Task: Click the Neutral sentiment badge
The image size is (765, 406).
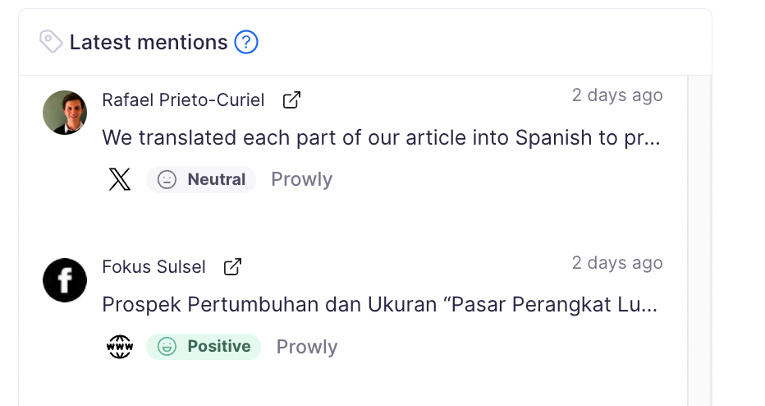Action: [202, 179]
